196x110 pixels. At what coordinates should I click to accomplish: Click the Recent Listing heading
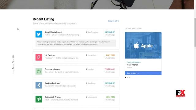43,19
